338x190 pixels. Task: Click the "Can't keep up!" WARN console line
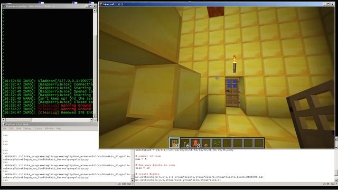pos(48,99)
